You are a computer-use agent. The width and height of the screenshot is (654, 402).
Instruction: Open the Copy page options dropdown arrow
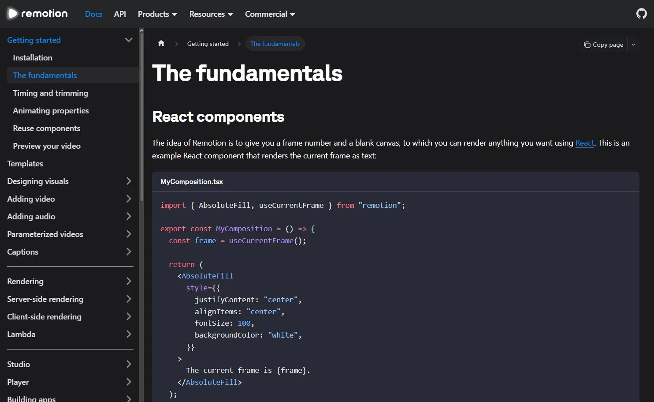tap(634, 45)
